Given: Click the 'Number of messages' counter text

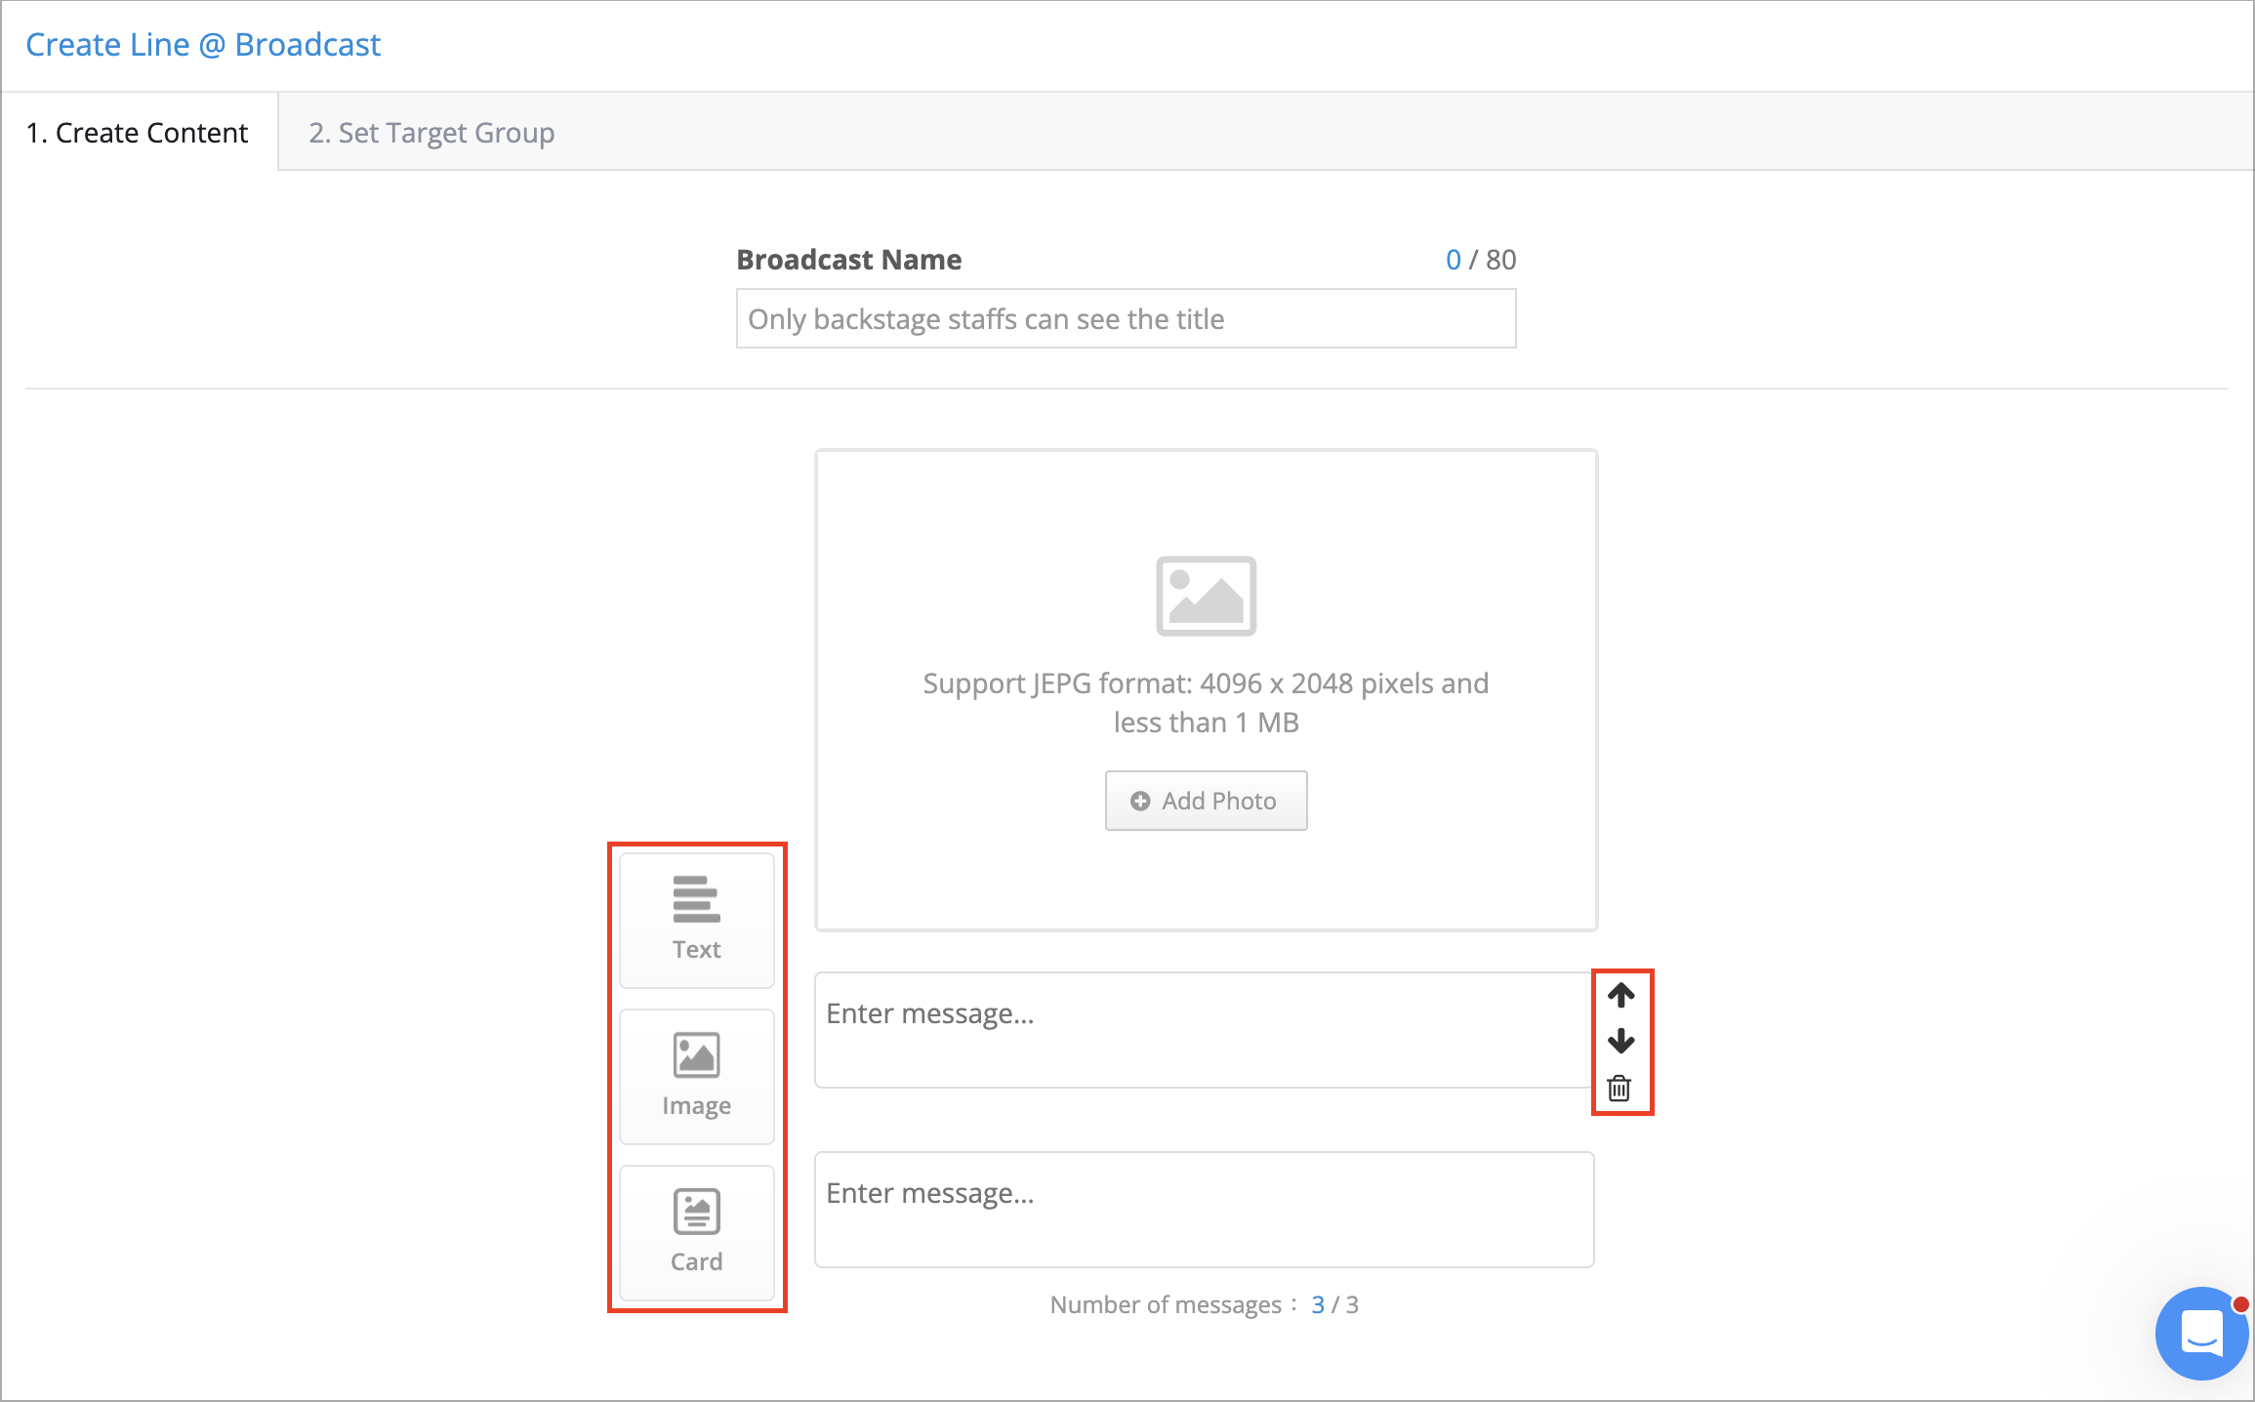Looking at the screenshot, I should pos(1204,1304).
